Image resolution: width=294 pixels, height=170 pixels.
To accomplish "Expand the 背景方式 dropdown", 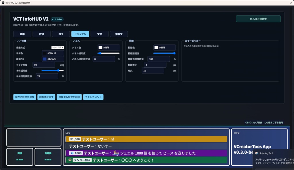I will click(57, 48).
